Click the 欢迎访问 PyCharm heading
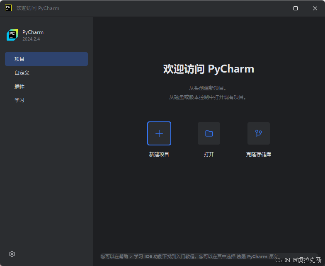The image size is (325, 266). click(x=209, y=69)
